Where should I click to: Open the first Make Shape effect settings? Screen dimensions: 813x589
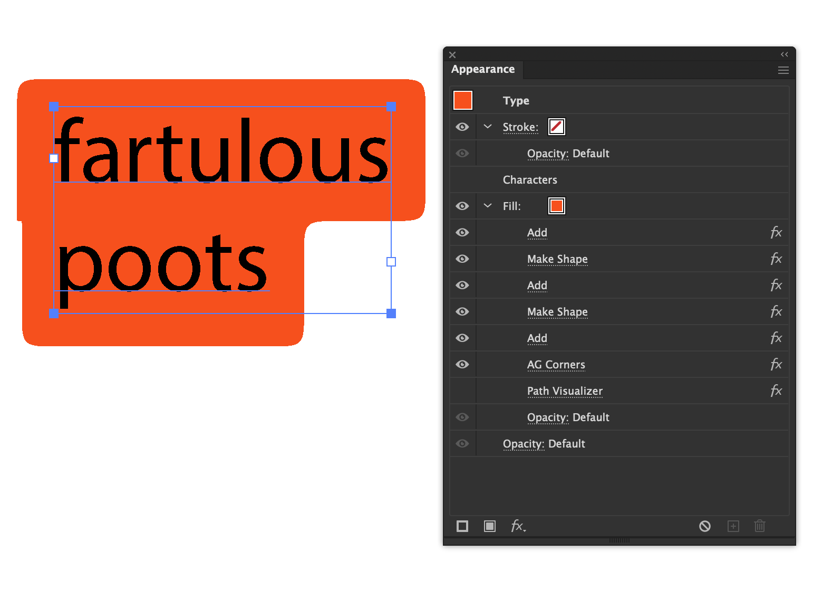pyautogui.click(x=557, y=259)
